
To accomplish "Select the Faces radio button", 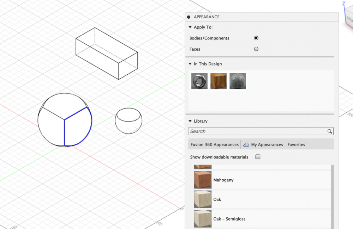I will pyautogui.click(x=256, y=49).
